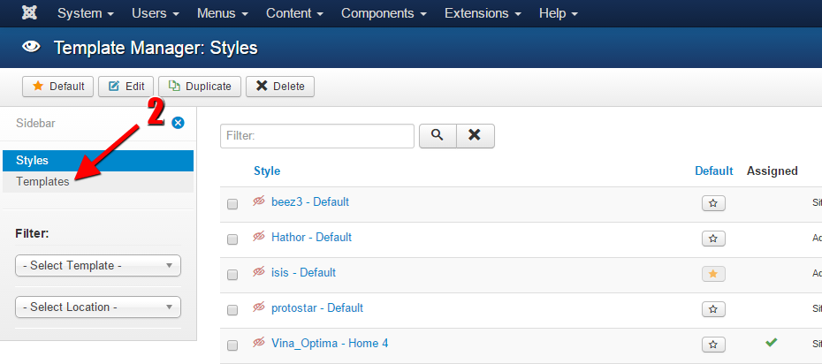Open the Select Template dropdown

tap(98, 265)
